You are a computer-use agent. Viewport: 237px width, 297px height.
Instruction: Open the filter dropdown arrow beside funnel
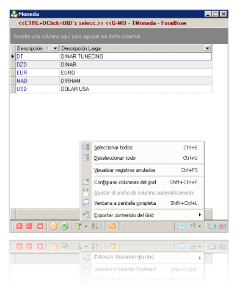click(x=86, y=226)
